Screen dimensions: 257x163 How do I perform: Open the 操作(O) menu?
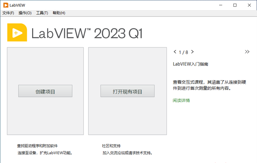[25, 13]
